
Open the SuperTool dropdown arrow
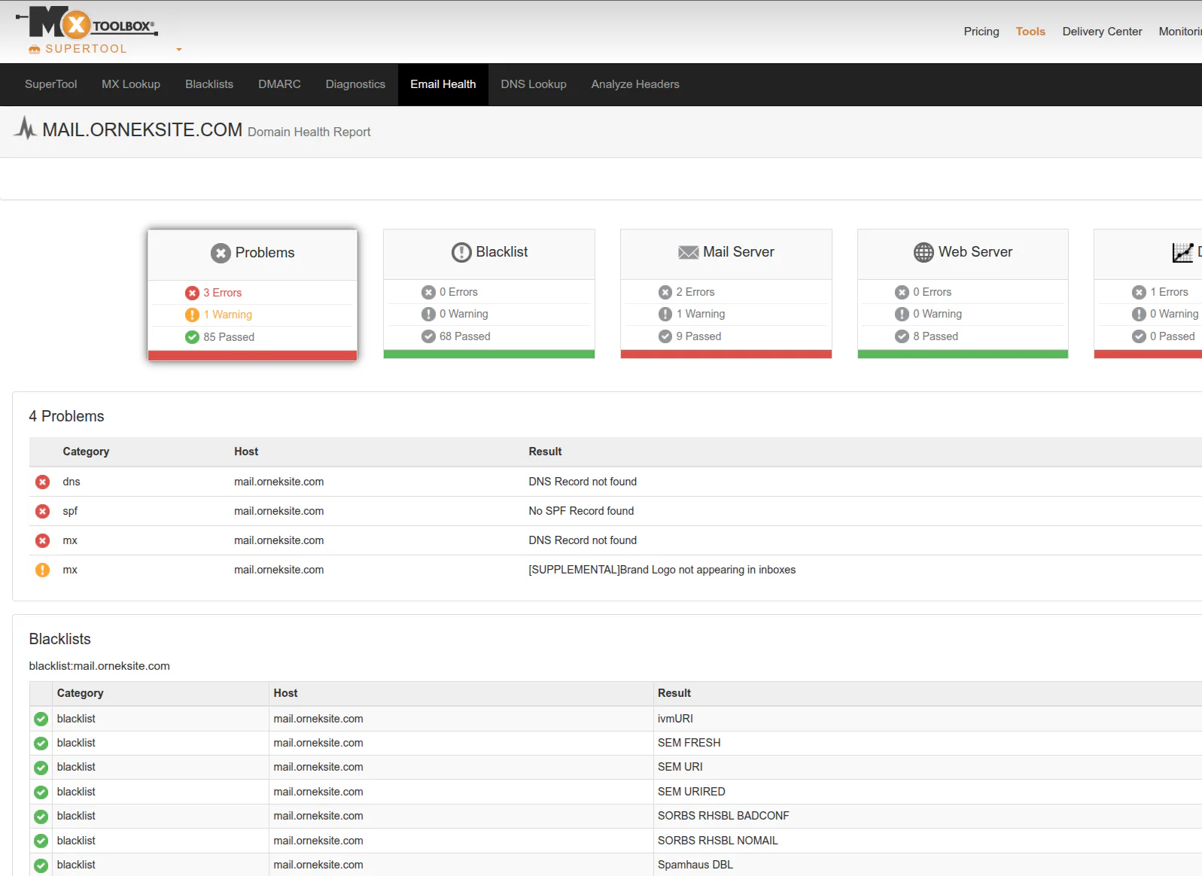click(x=179, y=50)
